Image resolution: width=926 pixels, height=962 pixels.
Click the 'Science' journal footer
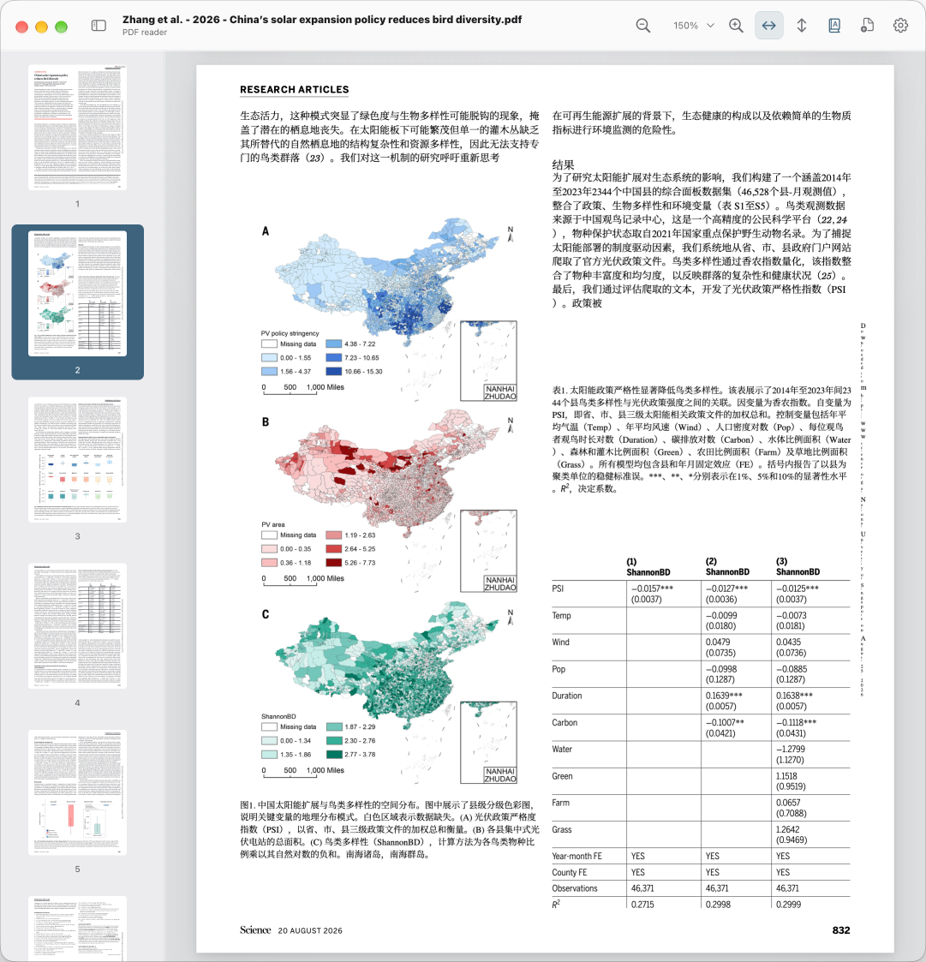pyautogui.click(x=255, y=930)
